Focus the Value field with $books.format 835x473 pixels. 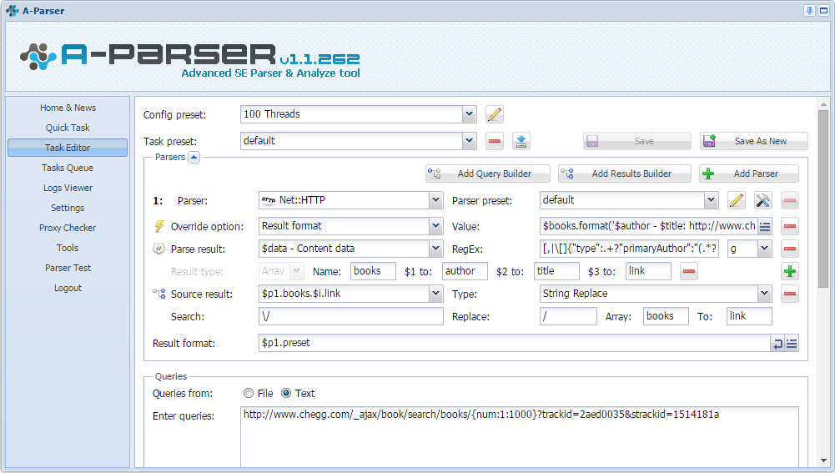(649, 226)
